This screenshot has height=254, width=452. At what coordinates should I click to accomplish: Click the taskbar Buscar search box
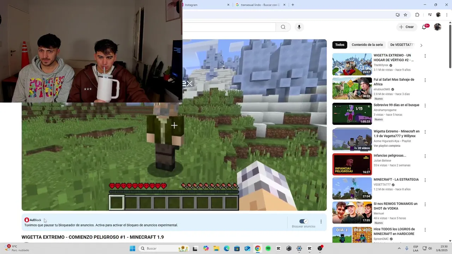click(164, 248)
